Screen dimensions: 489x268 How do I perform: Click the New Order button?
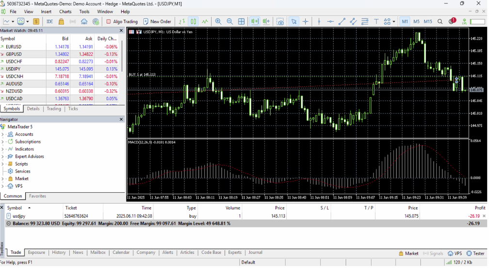157,21
